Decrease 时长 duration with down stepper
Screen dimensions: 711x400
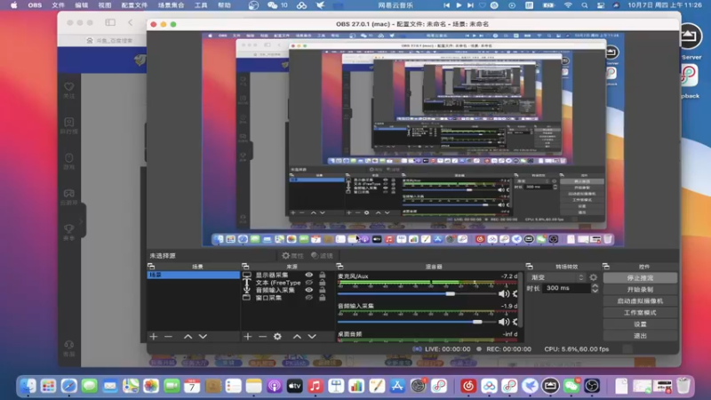[x=595, y=291]
